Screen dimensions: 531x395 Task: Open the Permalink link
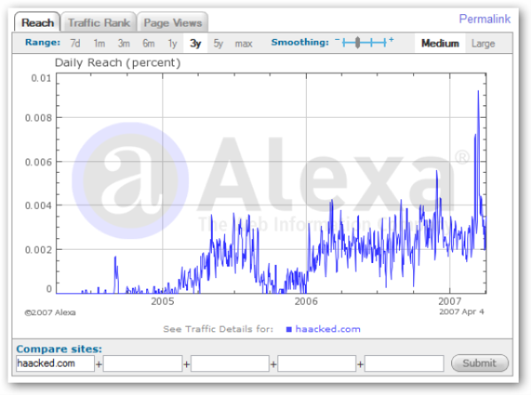(x=485, y=19)
